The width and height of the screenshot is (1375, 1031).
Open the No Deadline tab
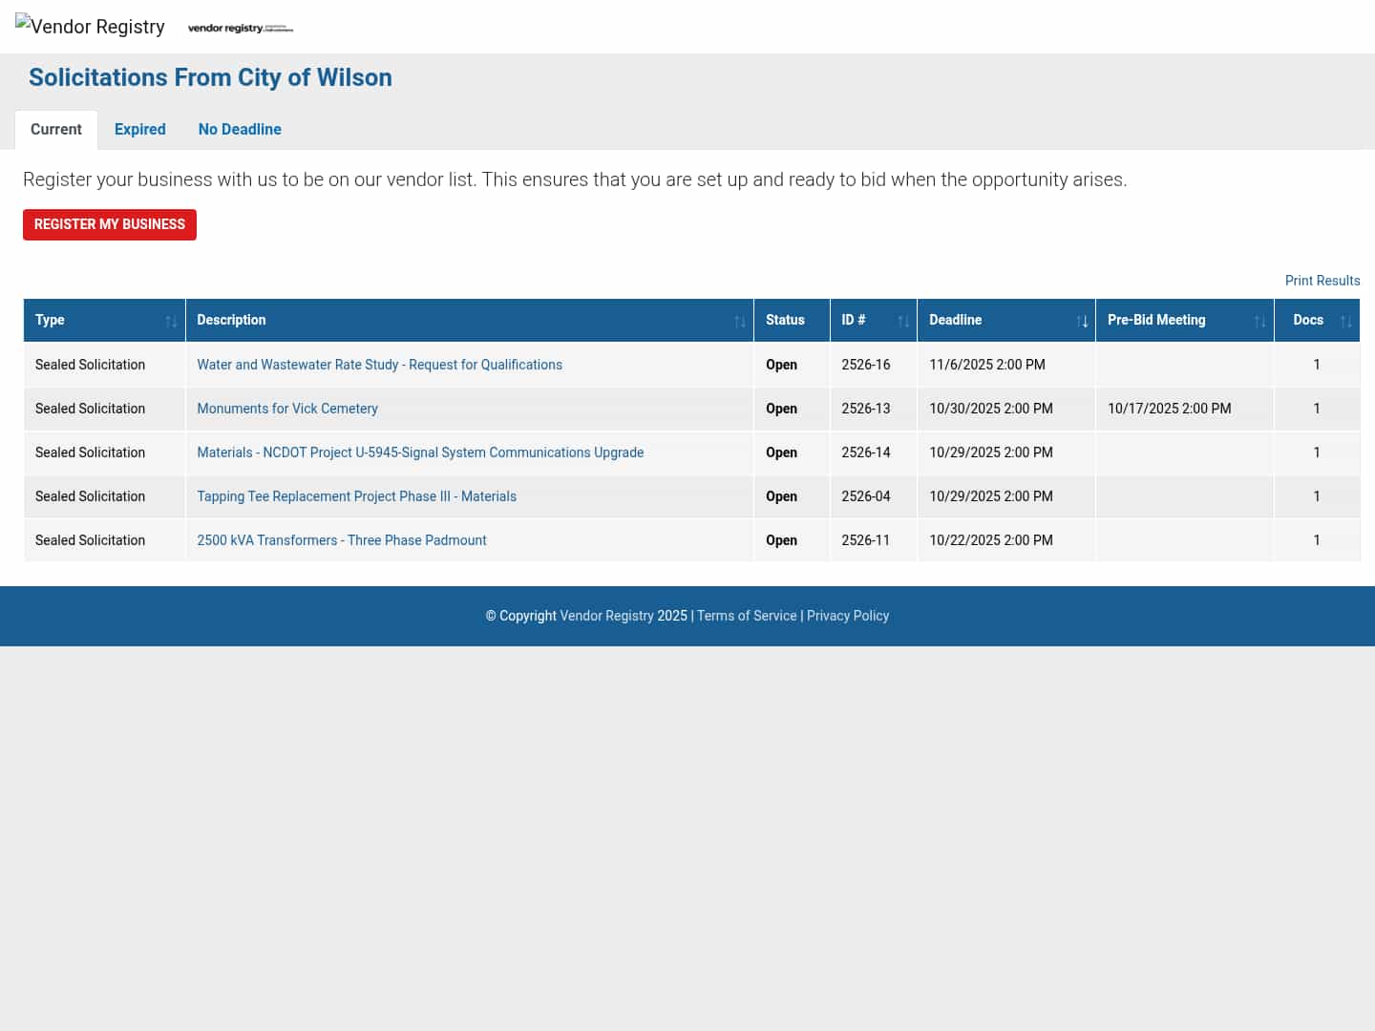tap(240, 130)
